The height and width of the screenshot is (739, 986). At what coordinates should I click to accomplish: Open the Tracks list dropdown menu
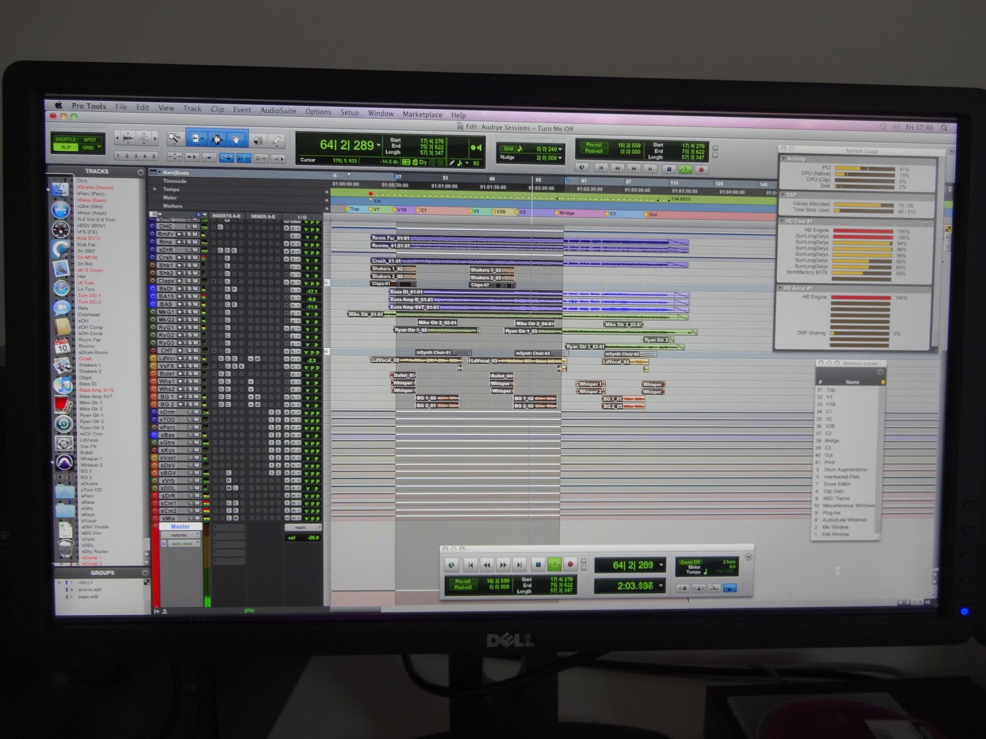point(141,172)
